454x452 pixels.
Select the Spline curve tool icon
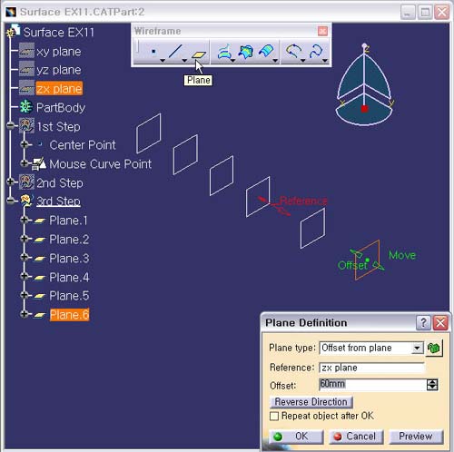tap(316, 51)
